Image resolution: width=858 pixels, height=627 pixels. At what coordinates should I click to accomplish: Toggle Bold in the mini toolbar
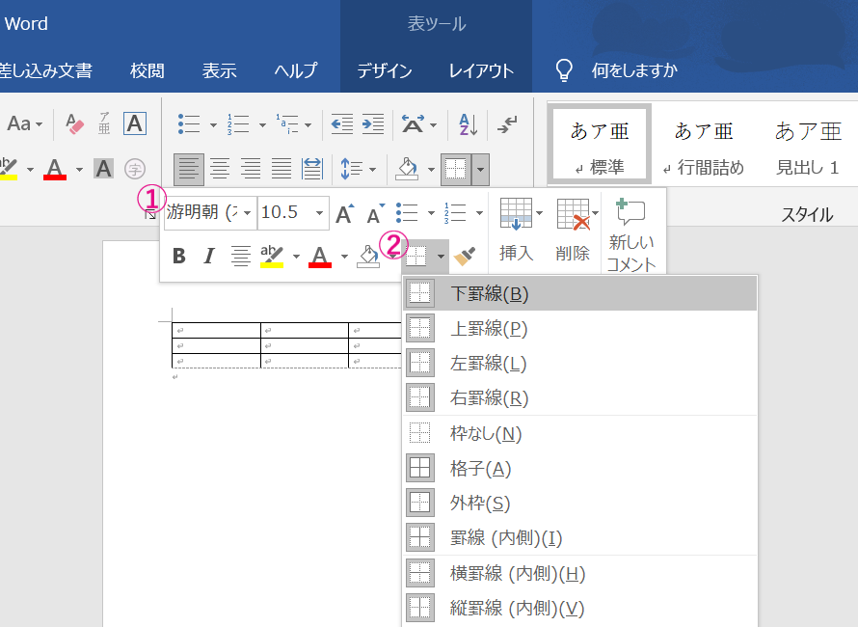coord(179,256)
